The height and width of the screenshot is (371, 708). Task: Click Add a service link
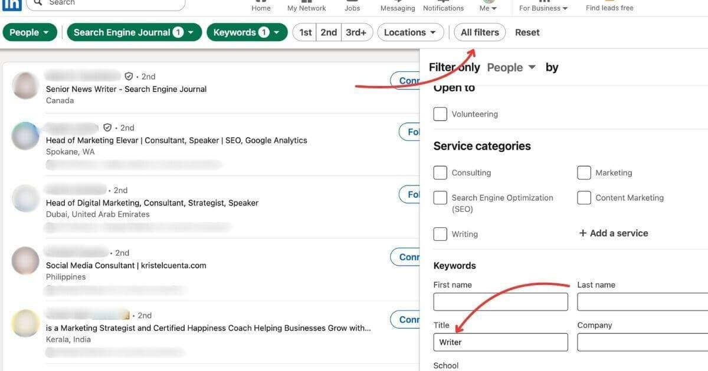(613, 233)
